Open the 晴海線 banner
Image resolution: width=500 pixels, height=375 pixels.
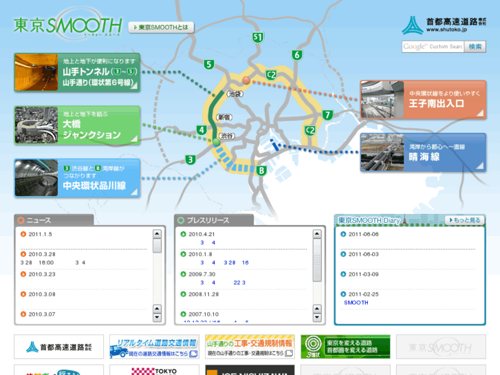coord(423,153)
